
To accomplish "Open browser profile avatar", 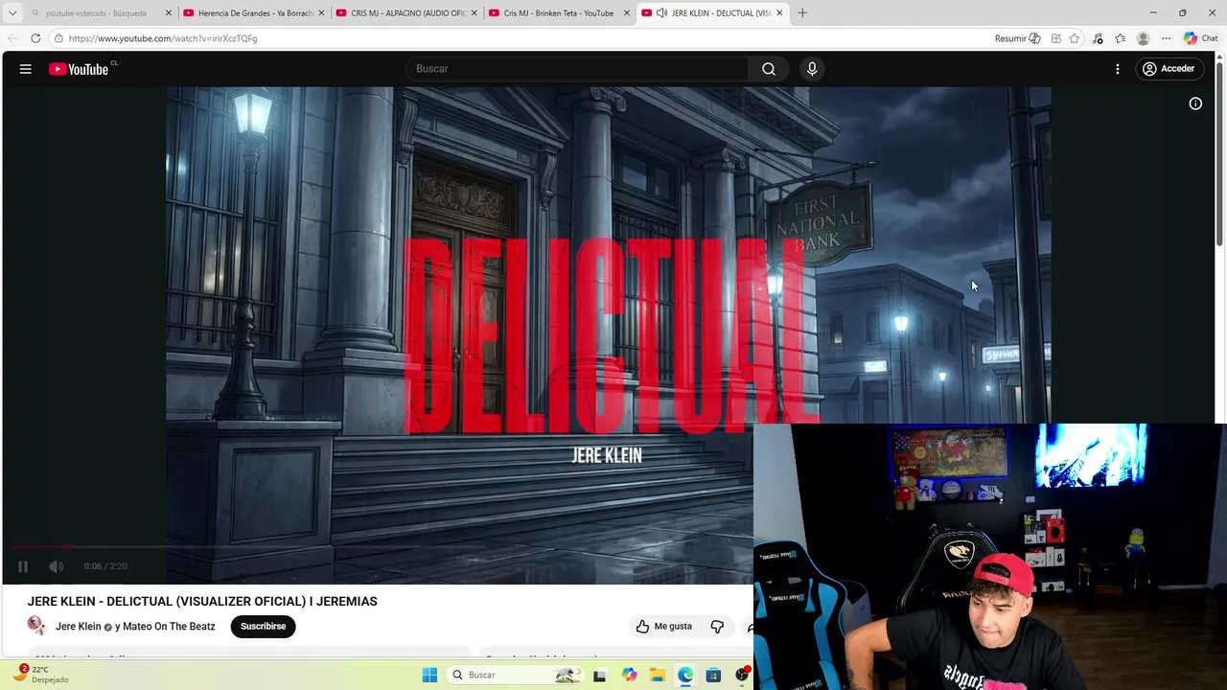I will 1143,38.
